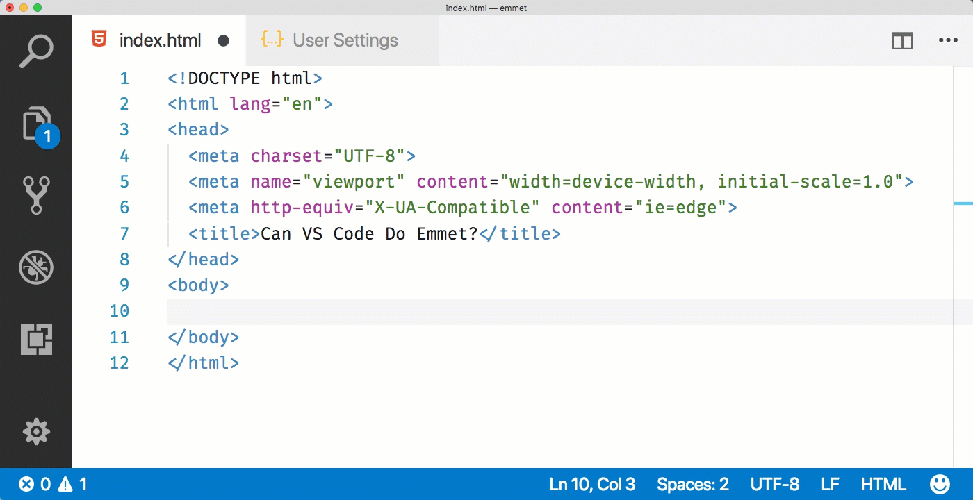The image size is (973, 500).
Task: Select the Explorer icon showing badge 1
Action: [36, 125]
